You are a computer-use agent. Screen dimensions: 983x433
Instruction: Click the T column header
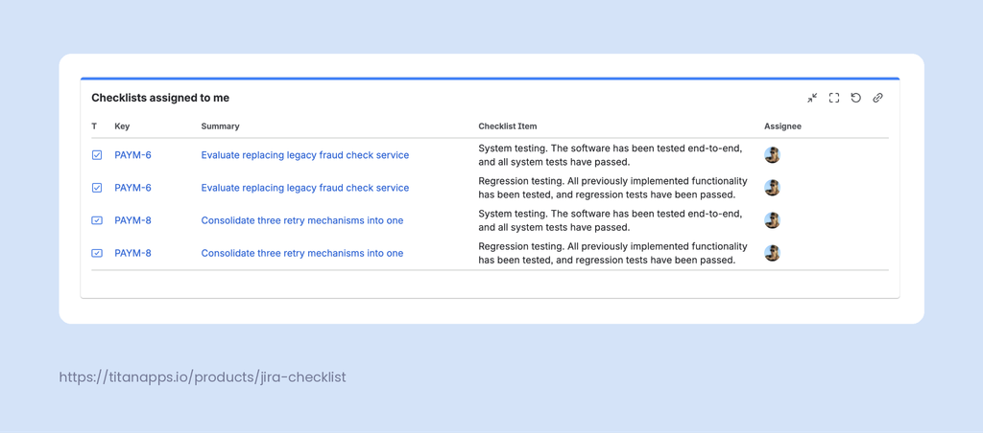[x=94, y=126]
